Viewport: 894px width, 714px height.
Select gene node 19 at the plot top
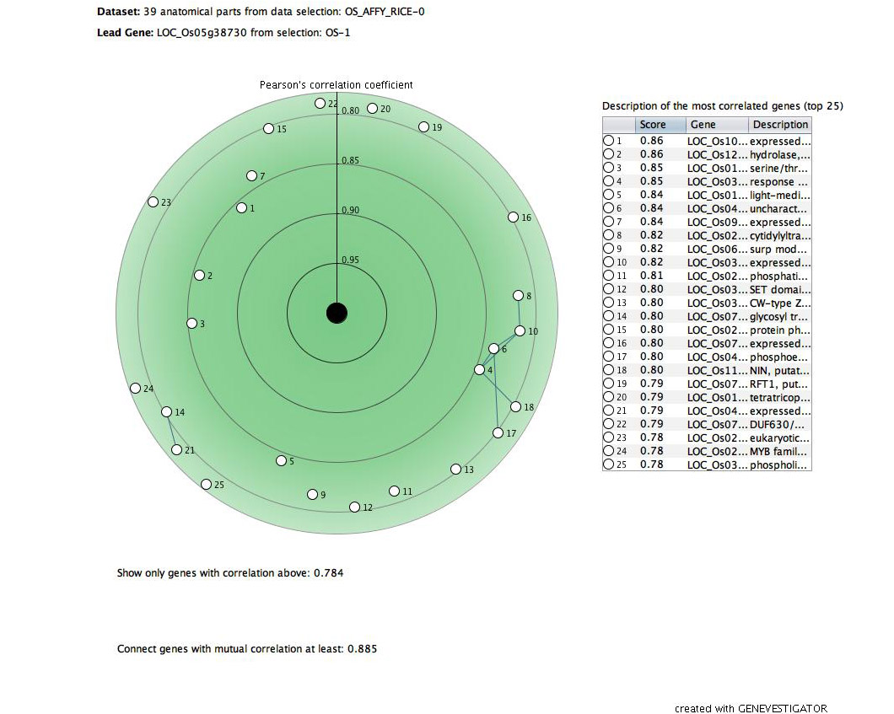(423, 127)
